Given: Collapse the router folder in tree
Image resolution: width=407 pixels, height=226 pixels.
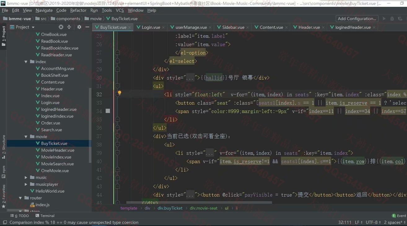Looking at the screenshot, I should tap(21, 198).
